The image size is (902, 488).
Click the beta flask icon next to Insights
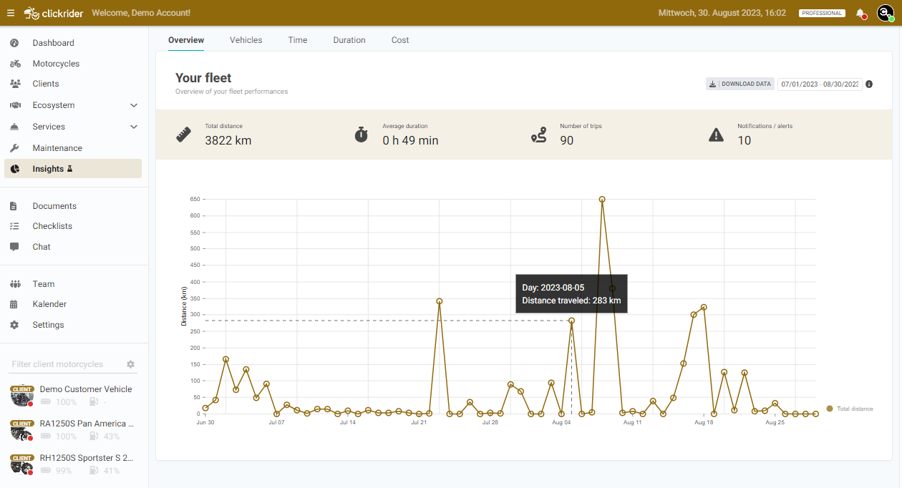click(x=70, y=169)
